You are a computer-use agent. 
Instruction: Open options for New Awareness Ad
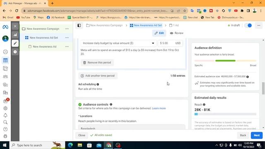coord(67,47)
